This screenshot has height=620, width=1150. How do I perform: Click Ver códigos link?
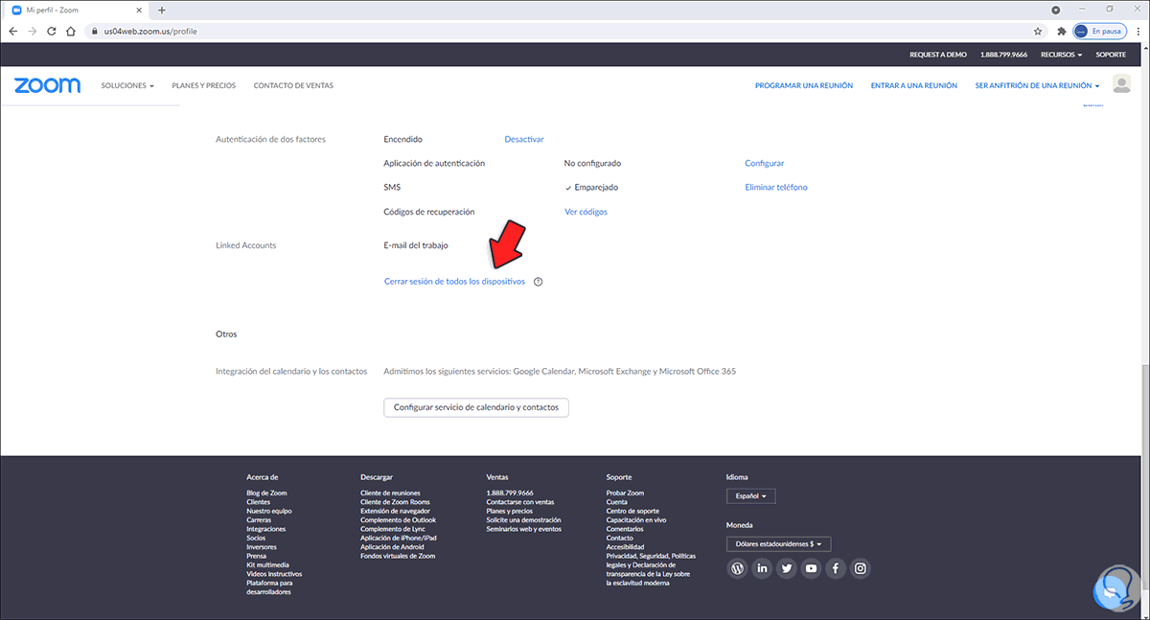click(586, 212)
